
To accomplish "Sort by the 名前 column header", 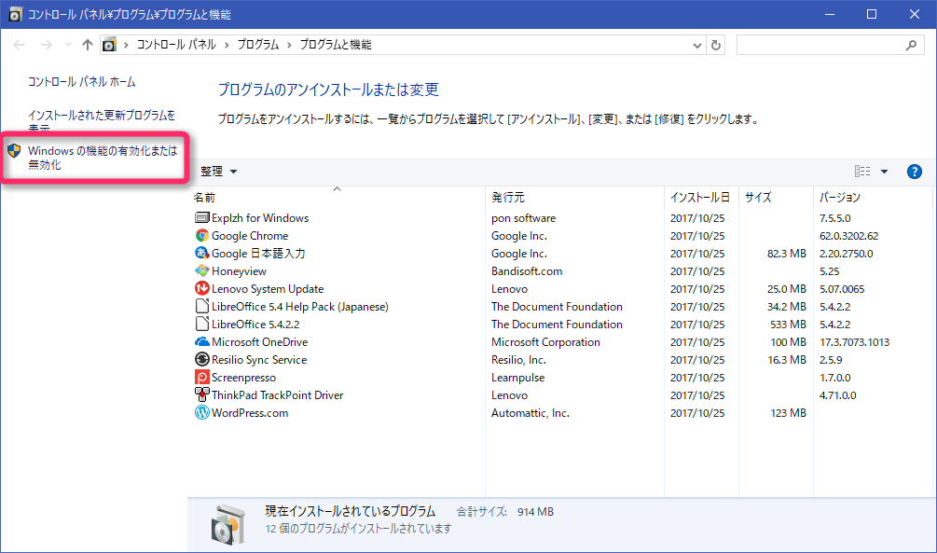I will click(337, 198).
